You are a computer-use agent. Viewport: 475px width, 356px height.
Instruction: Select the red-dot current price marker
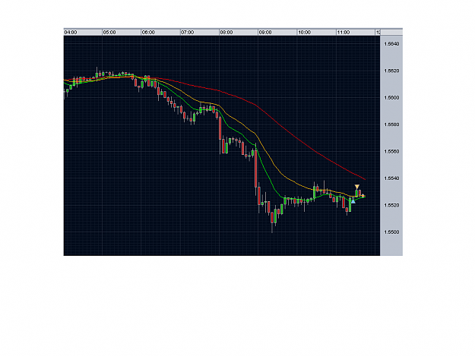(x=363, y=196)
